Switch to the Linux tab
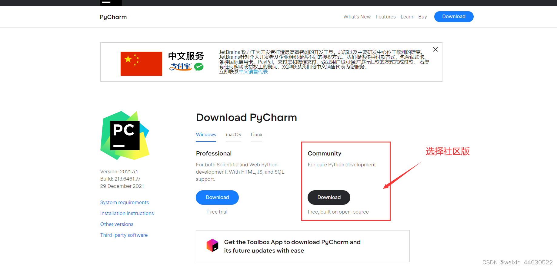The height and width of the screenshot is (268, 557). point(256,135)
